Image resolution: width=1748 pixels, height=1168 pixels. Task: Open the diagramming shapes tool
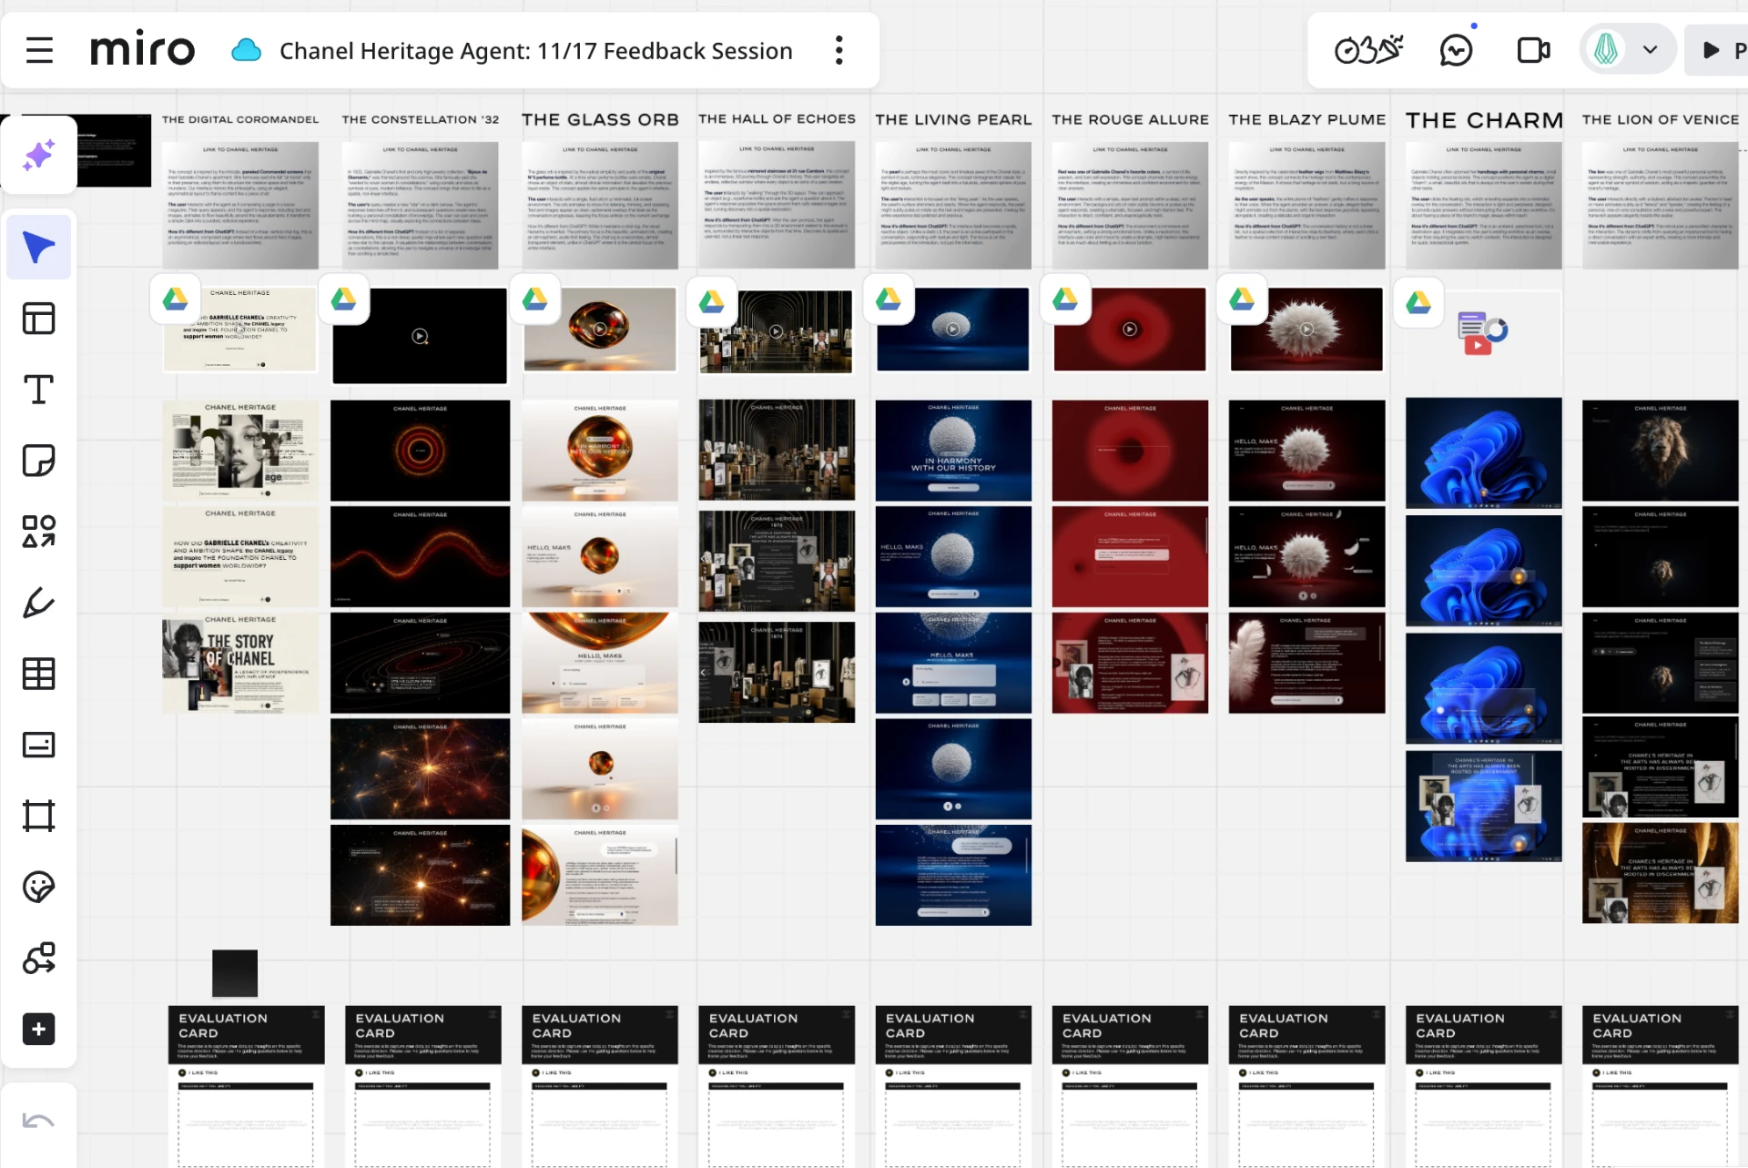point(38,958)
